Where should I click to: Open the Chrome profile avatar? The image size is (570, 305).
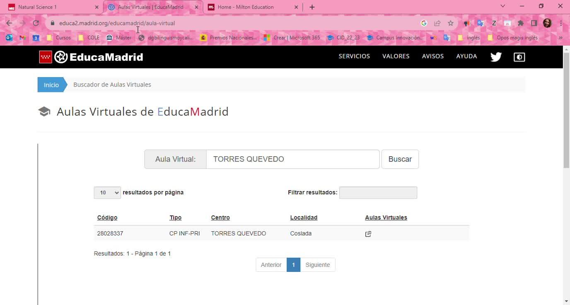point(547,23)
